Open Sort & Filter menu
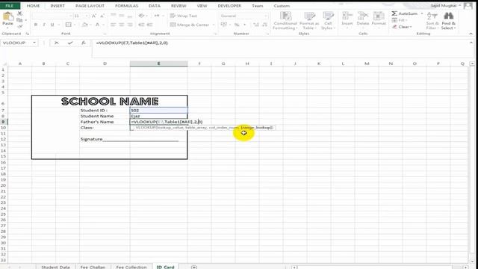Screen dimensions: 478x269 coord(432,20)
